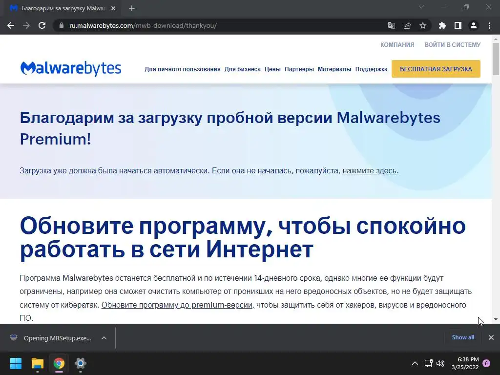The height and width of the screenshot is (375, 500).
Task: Open the Windows Start menu
Action: click(x=16, y=363)
